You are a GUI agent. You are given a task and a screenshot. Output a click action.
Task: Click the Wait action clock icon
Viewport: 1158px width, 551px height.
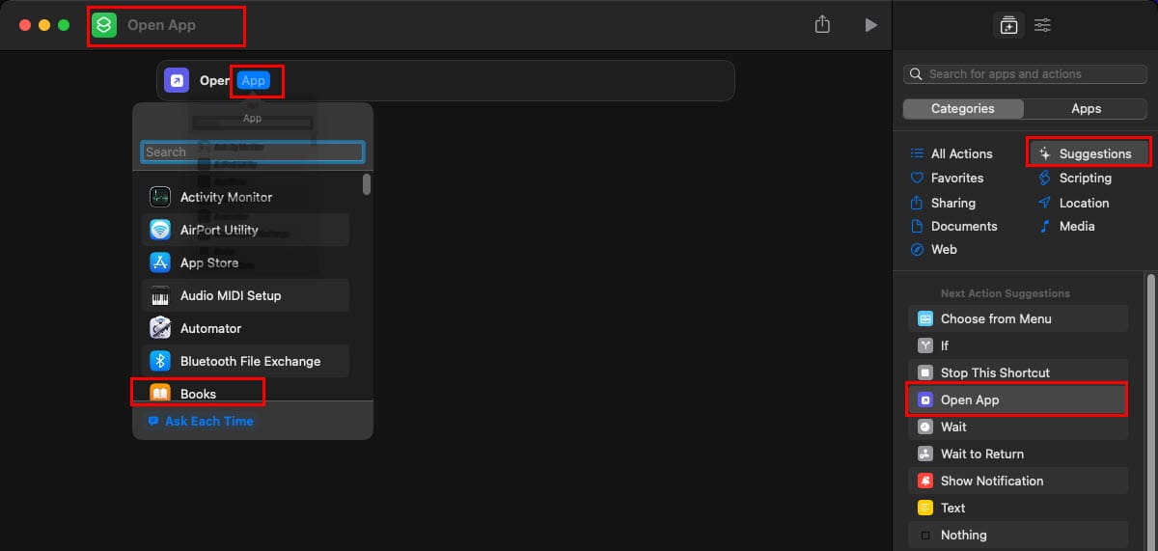click(x=925, y=427)
